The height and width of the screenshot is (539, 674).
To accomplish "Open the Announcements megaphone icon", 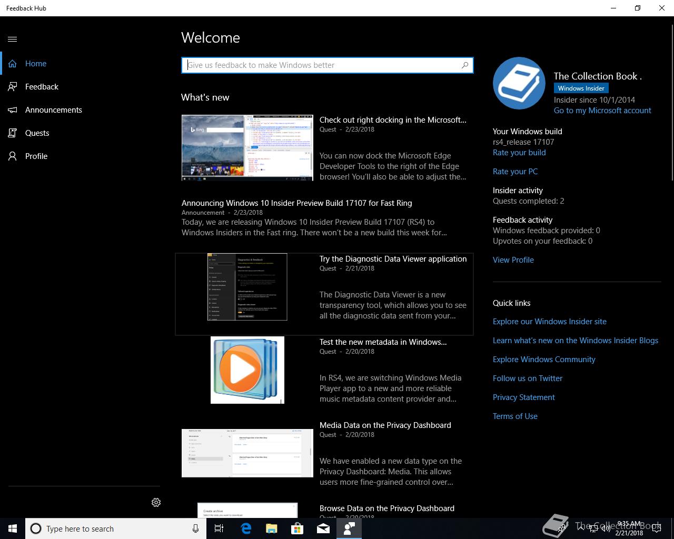I will pos(13,110).
